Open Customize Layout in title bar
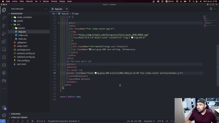 pos(217,4)
